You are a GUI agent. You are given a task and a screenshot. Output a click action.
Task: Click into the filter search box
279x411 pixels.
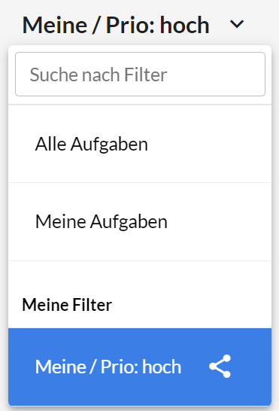click(140, 75)
